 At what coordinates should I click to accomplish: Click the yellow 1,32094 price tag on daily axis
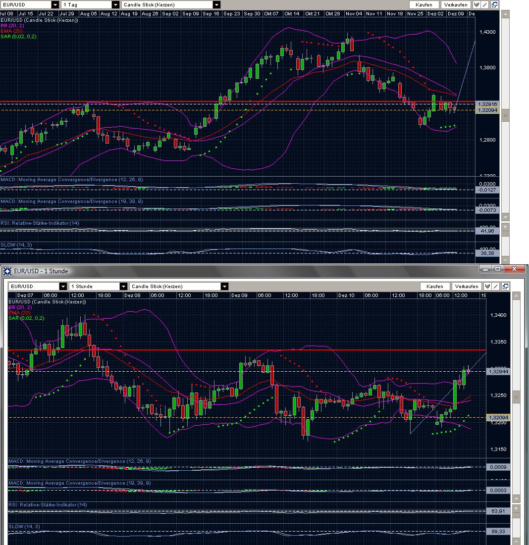487,110
